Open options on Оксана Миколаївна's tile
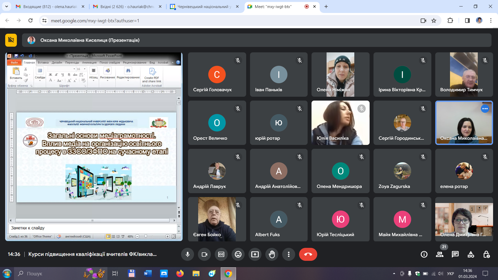The height and width of the screenshot is (280, 498). point(485,109)
